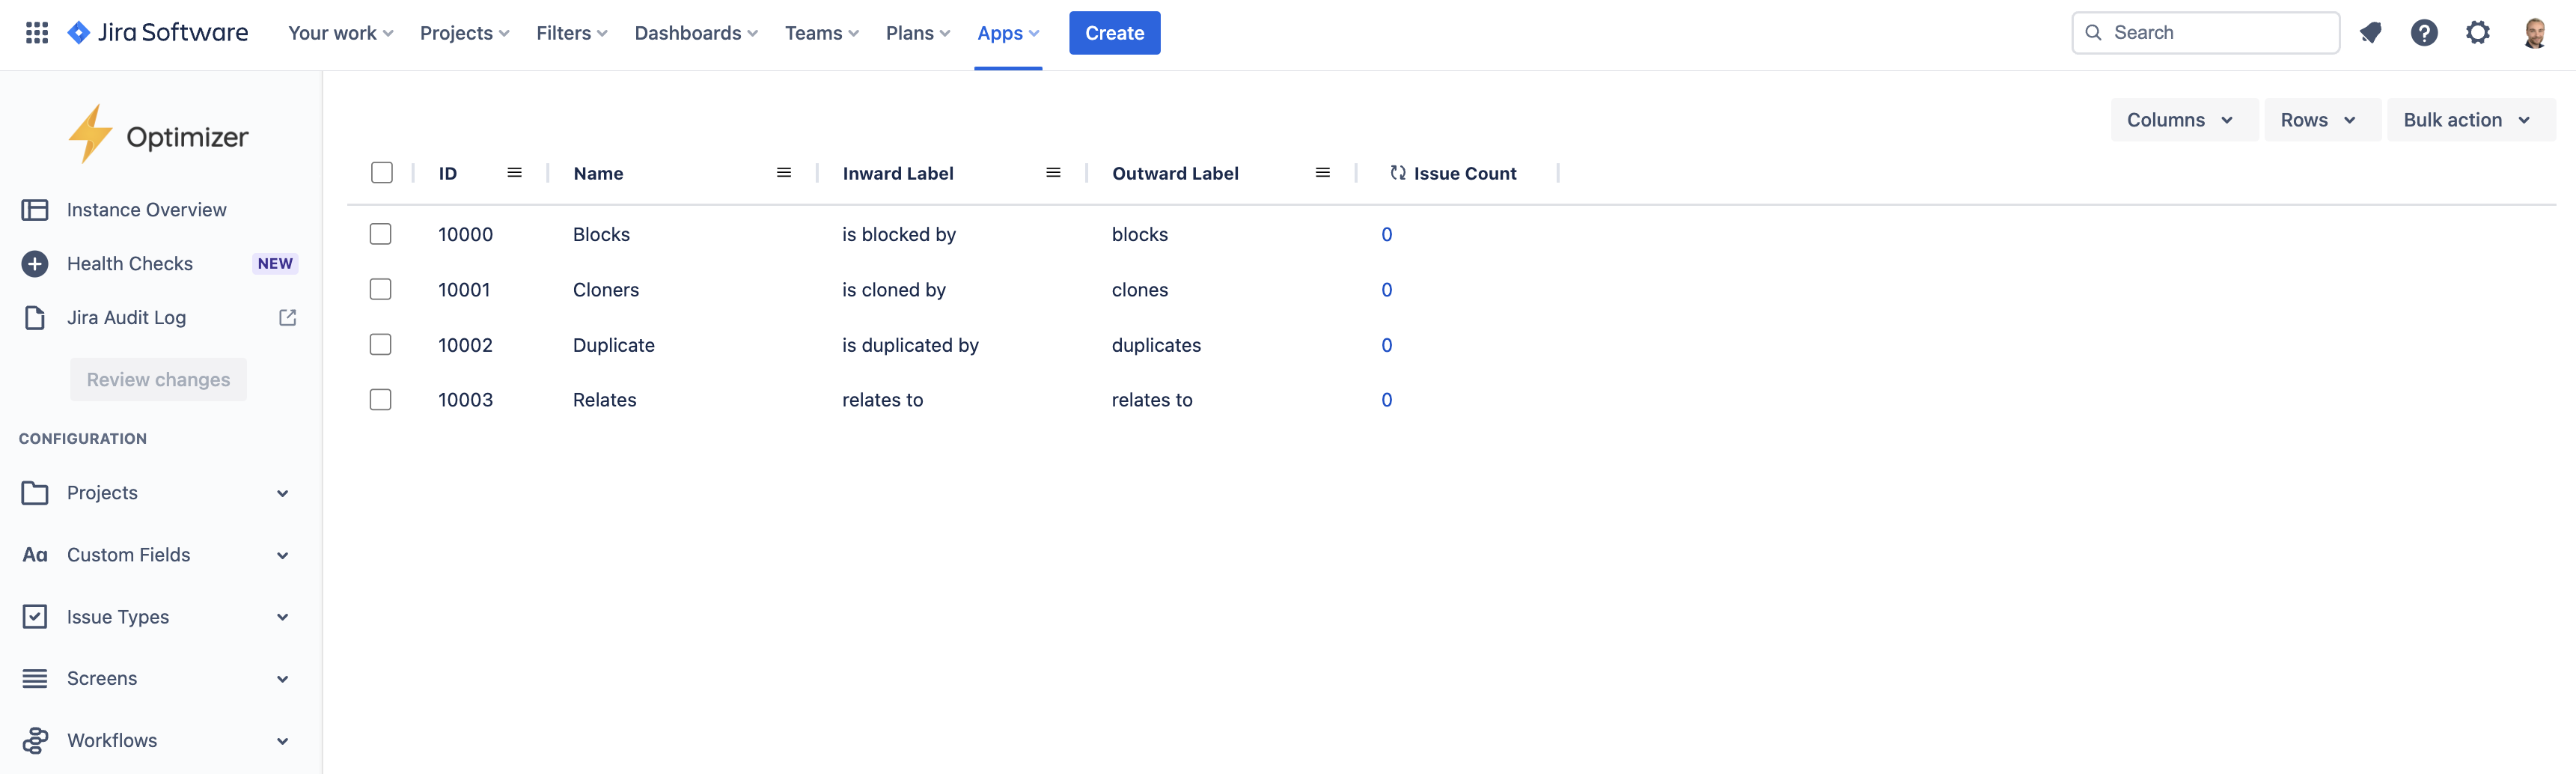Select the Duplicate row checkbox
Screen dimensions: 2576x774
pyautogui.click(x=380, y=345)
